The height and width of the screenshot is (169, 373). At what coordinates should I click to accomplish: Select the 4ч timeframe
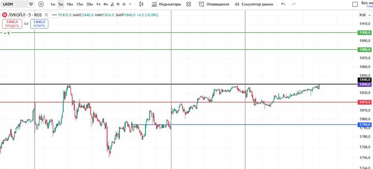point(106,4)
